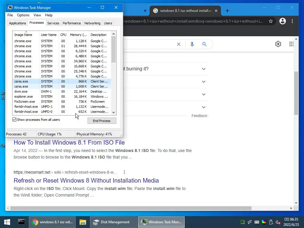The image size is (304, 228).
Task: Switch to the Services tab
Action: 53,23
